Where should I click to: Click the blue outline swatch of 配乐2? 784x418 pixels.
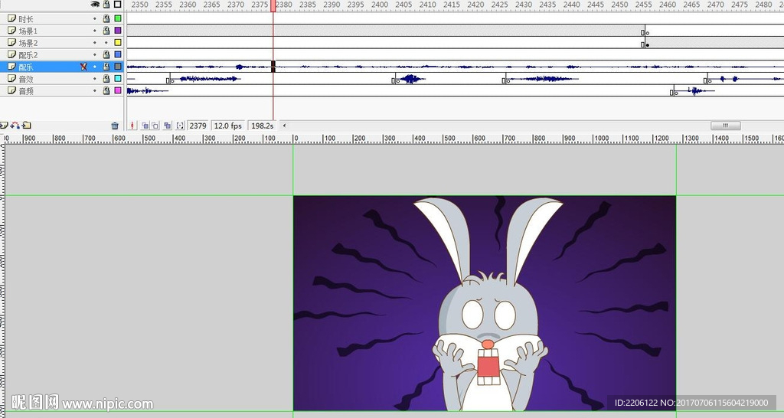click(118, 55)
